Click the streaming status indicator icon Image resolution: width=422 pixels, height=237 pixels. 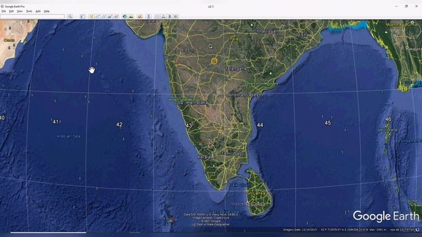click(x=417, y=230)
